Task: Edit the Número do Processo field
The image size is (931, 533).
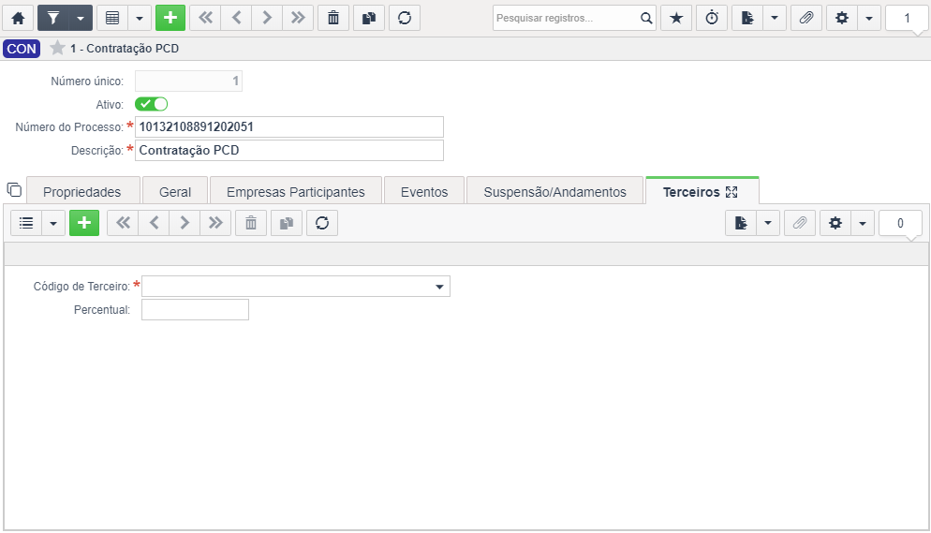Action: (x=289, y=127)
